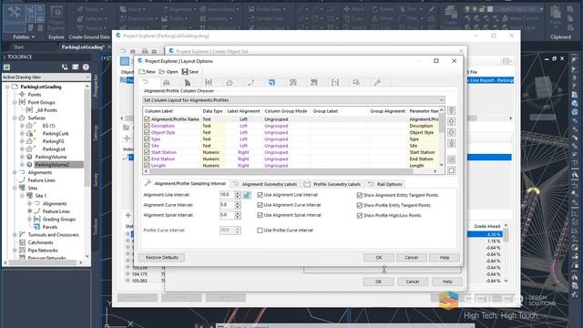Click Open in Layout Options toolbar

click(x=169, y=72)
